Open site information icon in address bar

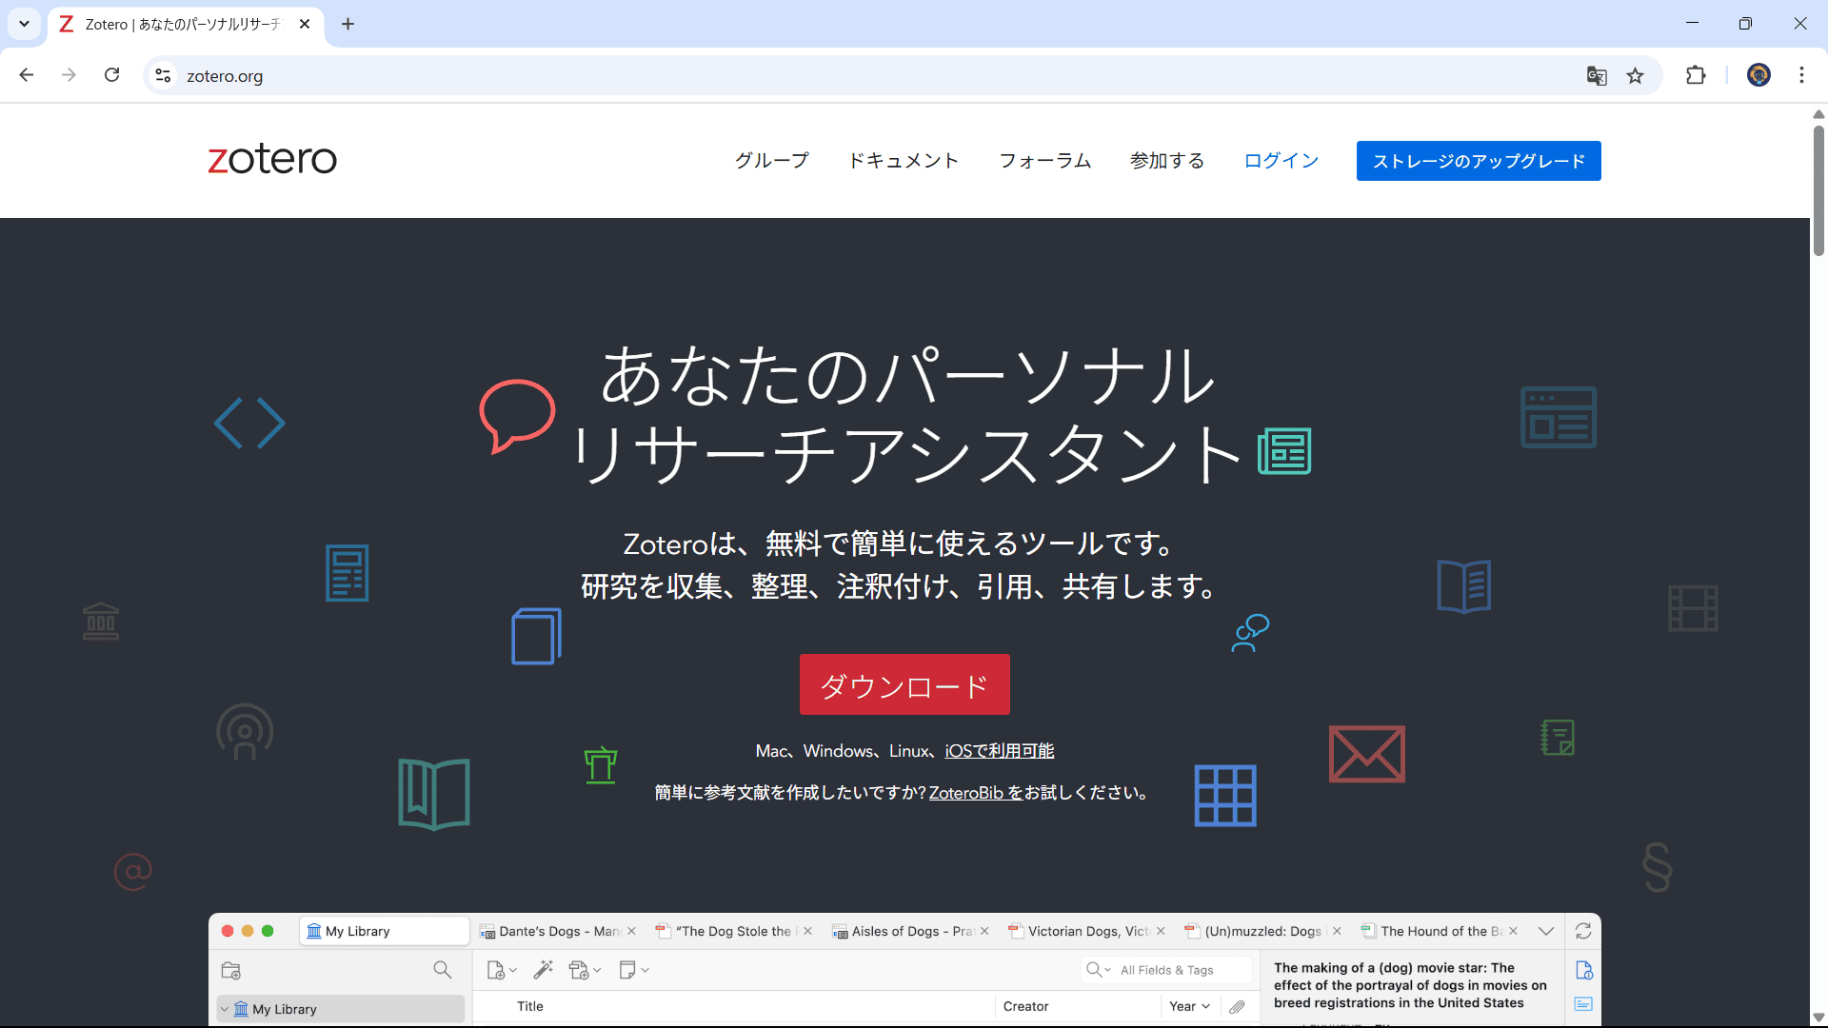pyautogui.click(x=164, y=75)
